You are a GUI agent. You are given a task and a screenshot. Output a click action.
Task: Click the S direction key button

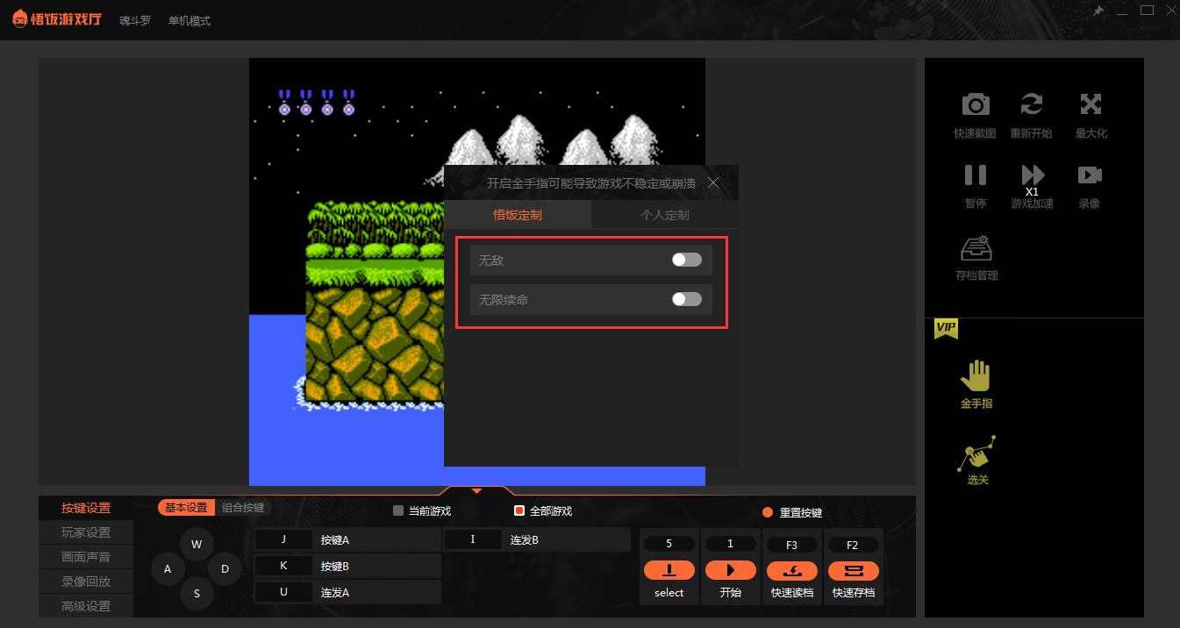[197, 594]
